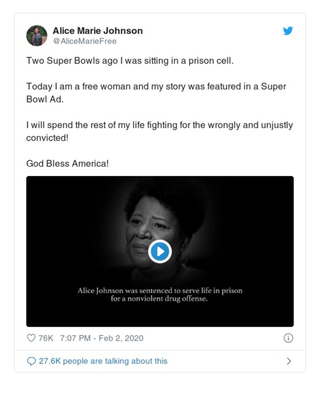Like the tweet with heart icon
The width and height of the screenshot is (320, 393).
click(x=31, y=338)
